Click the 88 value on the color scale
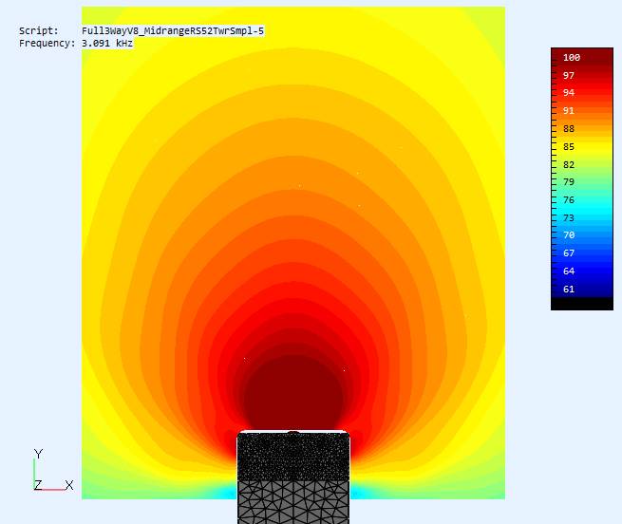 569,129
